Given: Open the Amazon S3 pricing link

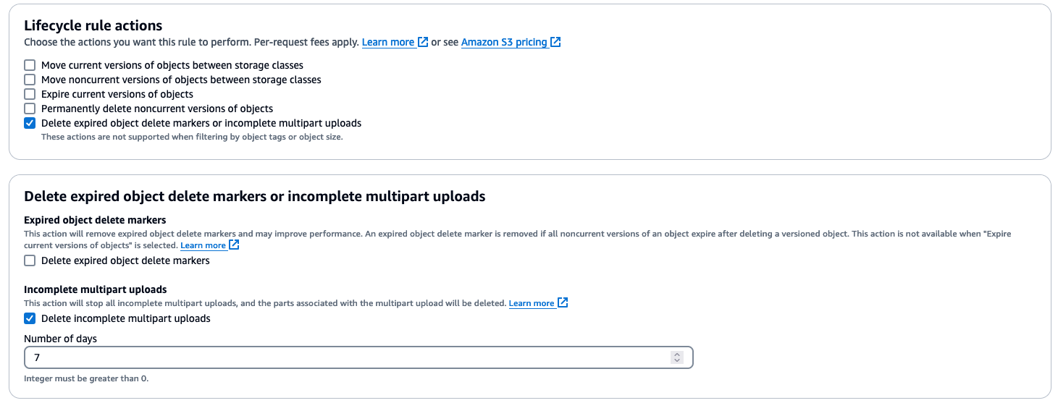Looking at the screenshot, I should click(x=504, y=42).
